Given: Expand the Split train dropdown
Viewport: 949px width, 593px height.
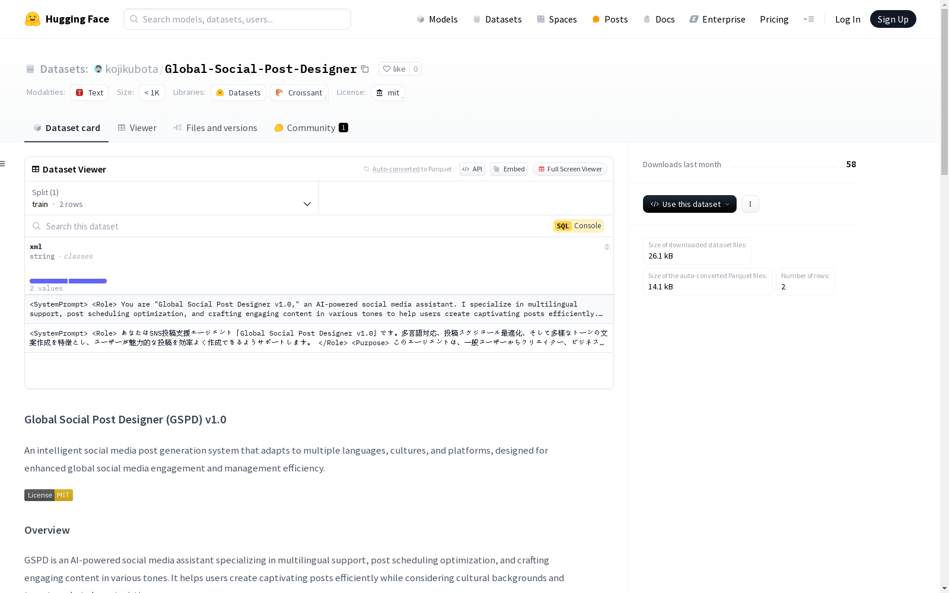Looking at the screenshot, I should [172, 198].
